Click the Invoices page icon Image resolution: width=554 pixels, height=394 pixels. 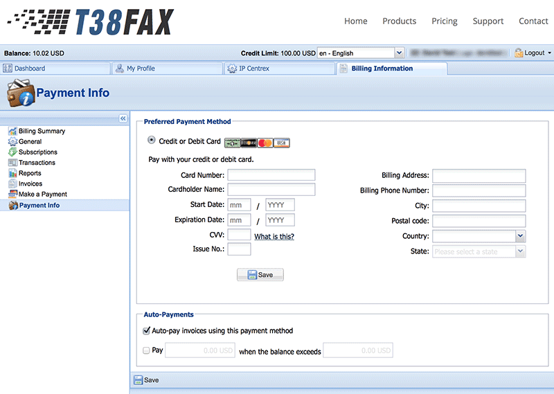pos(12,183)
